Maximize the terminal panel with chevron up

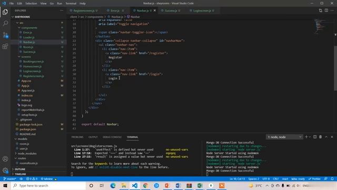[326, 137]
